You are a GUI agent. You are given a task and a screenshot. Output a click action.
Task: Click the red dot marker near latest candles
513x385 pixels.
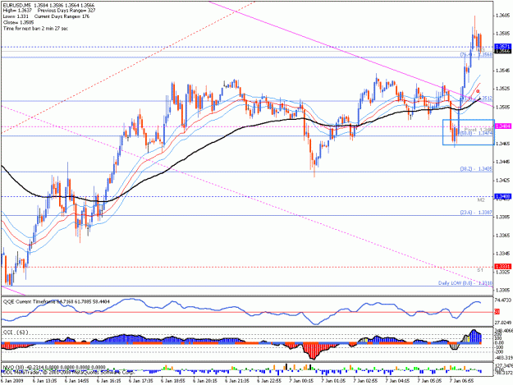tap(478, 91)
